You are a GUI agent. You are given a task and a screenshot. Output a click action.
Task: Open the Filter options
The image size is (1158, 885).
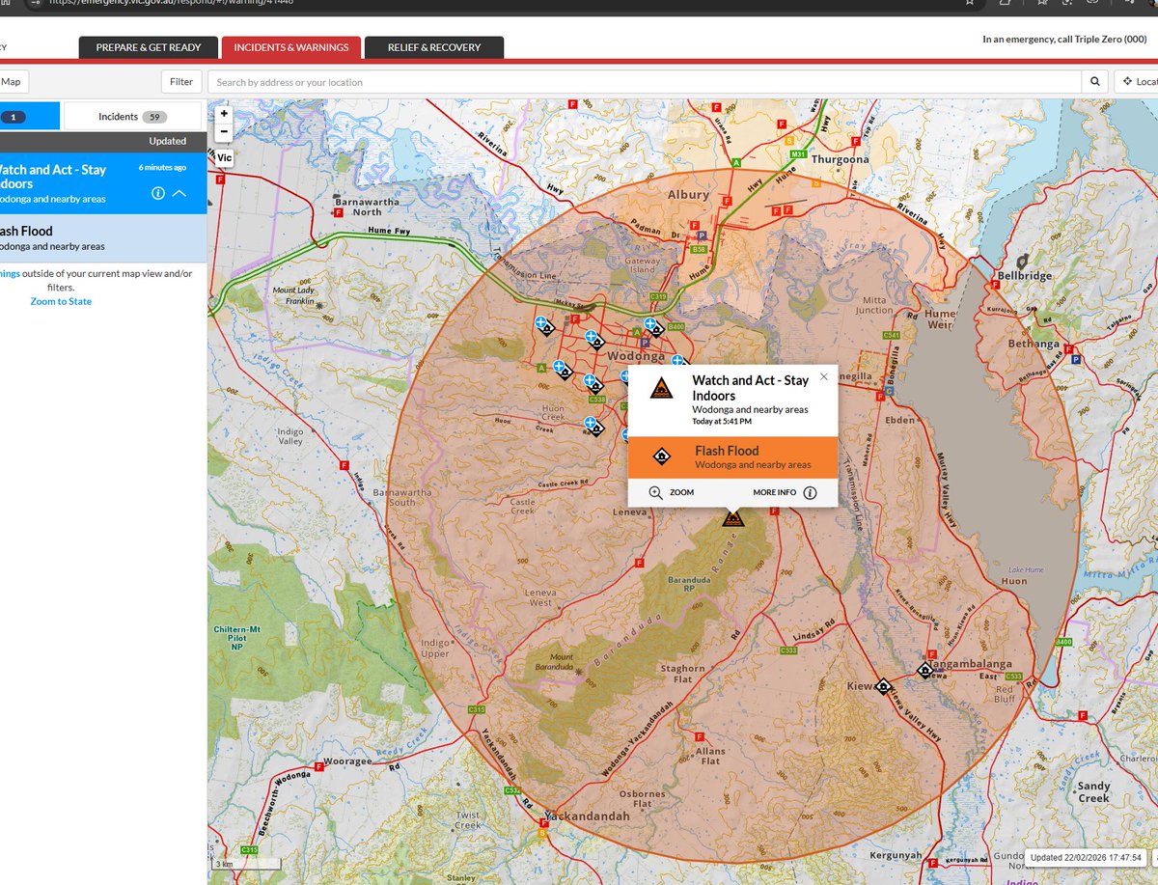coord(181,82)
